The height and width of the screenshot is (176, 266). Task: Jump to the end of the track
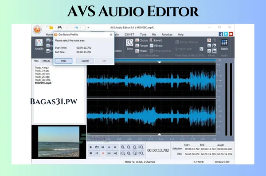(x=115, y=153)
